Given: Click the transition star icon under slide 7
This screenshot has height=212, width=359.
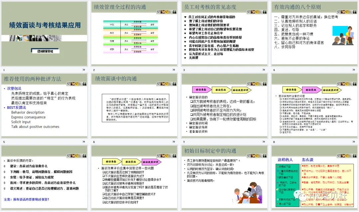Looking at the screenshot, I should pos(264,142).
